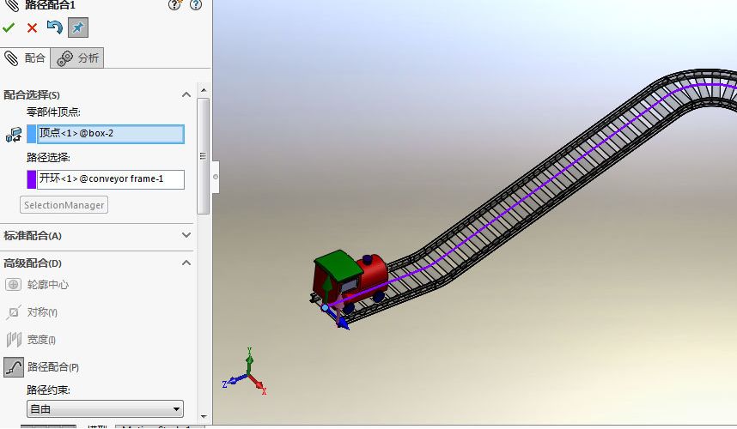This screenshot has width=737, height=429.
Task: Click the XYZ orientation triad
Action: point(246,372)
